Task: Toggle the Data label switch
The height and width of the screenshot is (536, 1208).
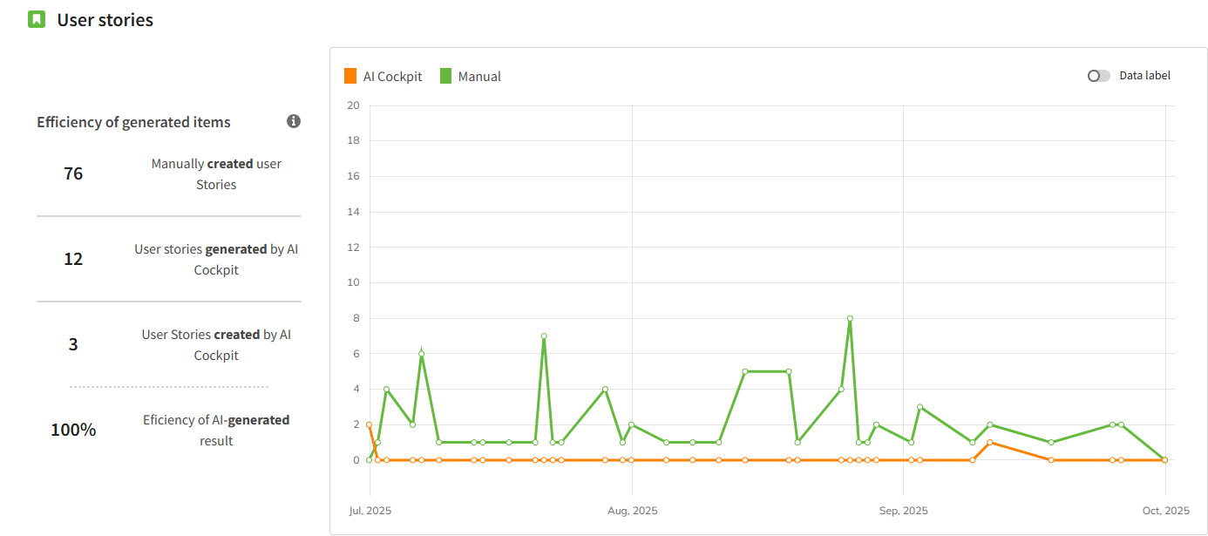Action: 1098,76
